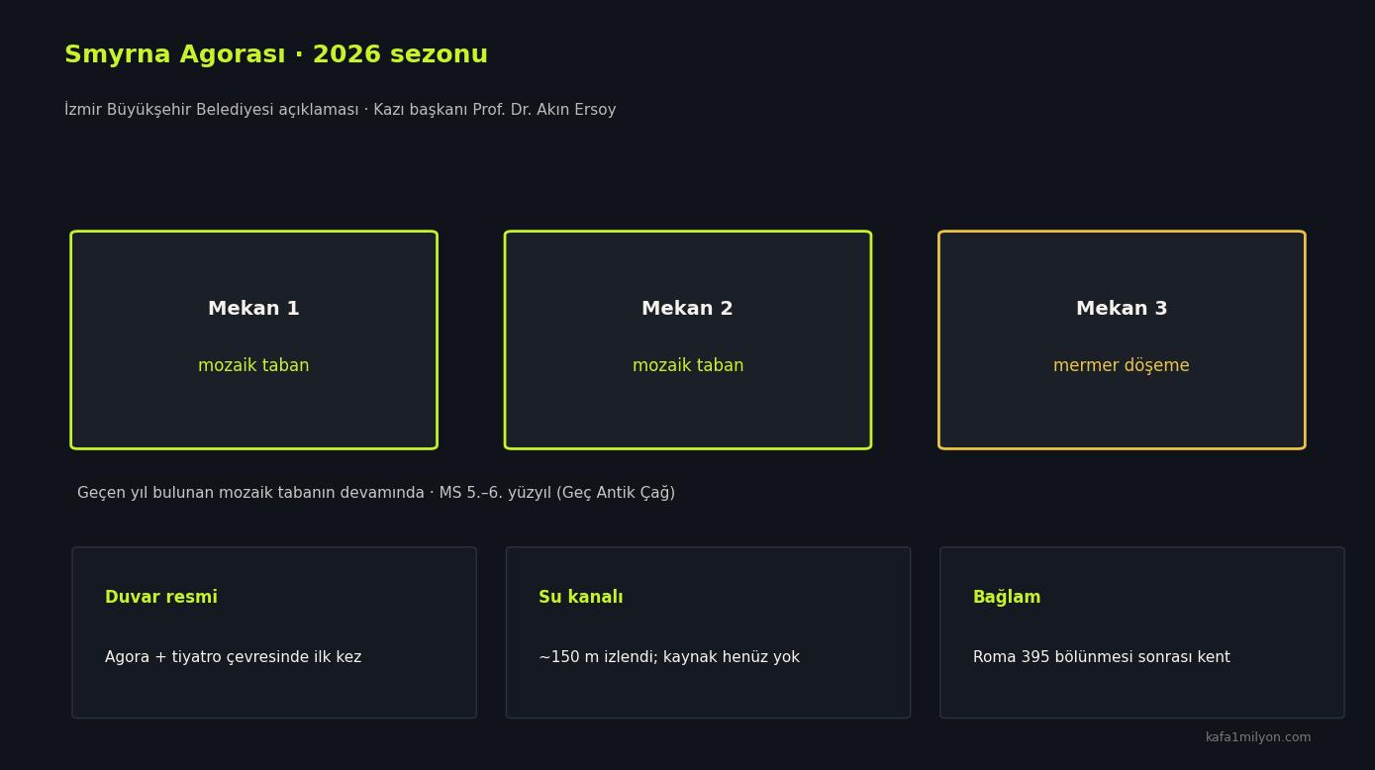Select the Mekan 2 card
Screen dimensions: 1375x770
688,340
